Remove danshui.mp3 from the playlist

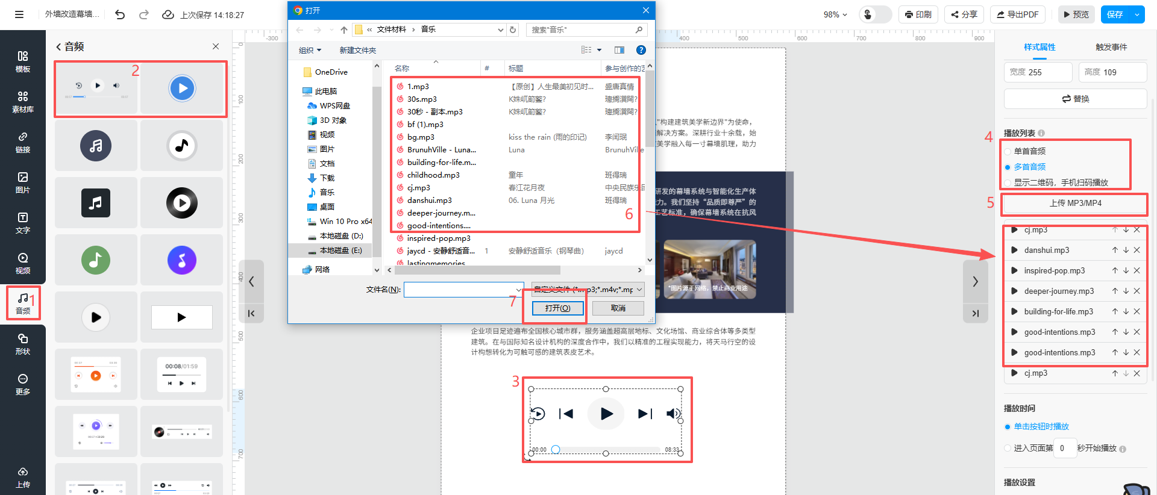1137,250
